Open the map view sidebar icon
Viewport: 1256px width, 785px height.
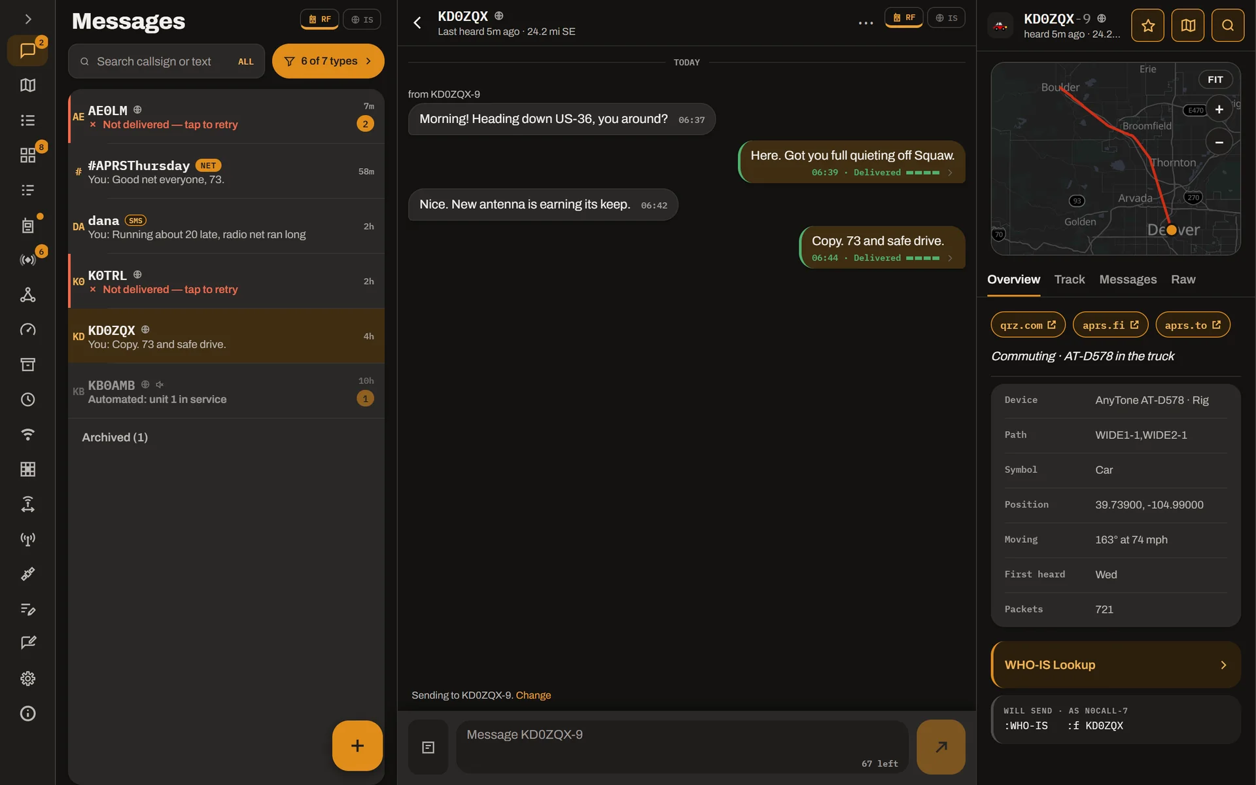tap(27, 85)
